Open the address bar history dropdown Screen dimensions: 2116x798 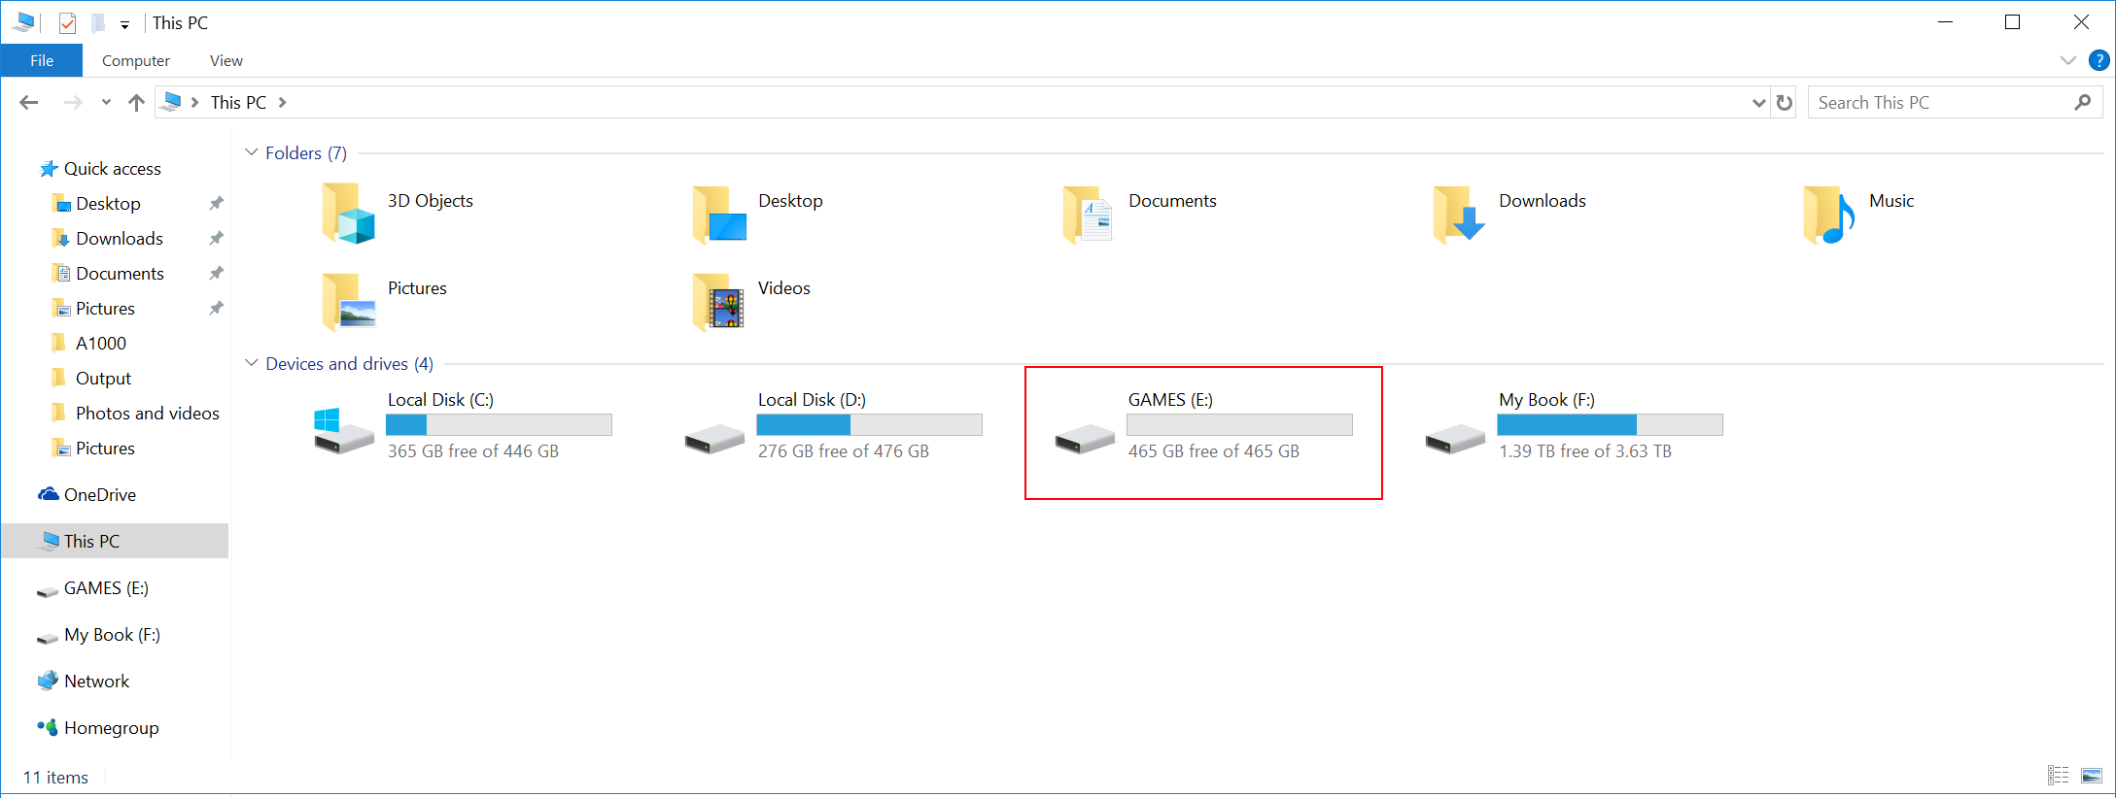tap(1758, 103)
